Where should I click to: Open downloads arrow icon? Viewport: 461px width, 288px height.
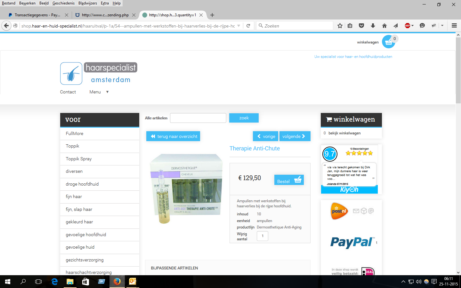pos(373,26)
